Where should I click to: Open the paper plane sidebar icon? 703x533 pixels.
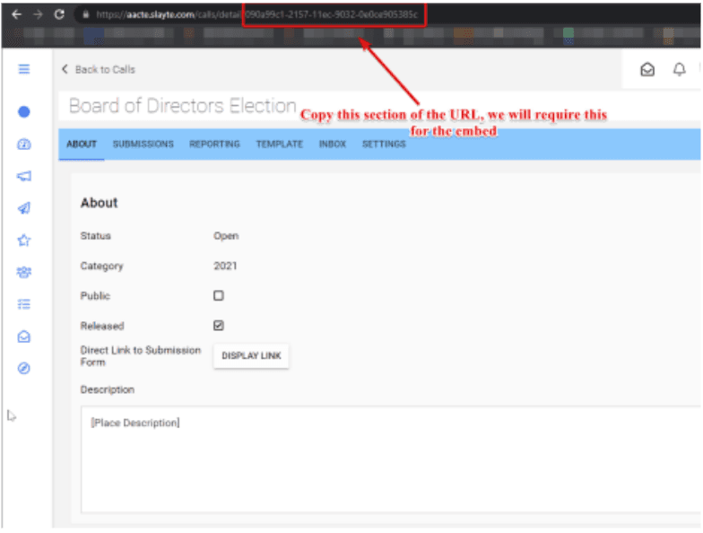(23, 208)
